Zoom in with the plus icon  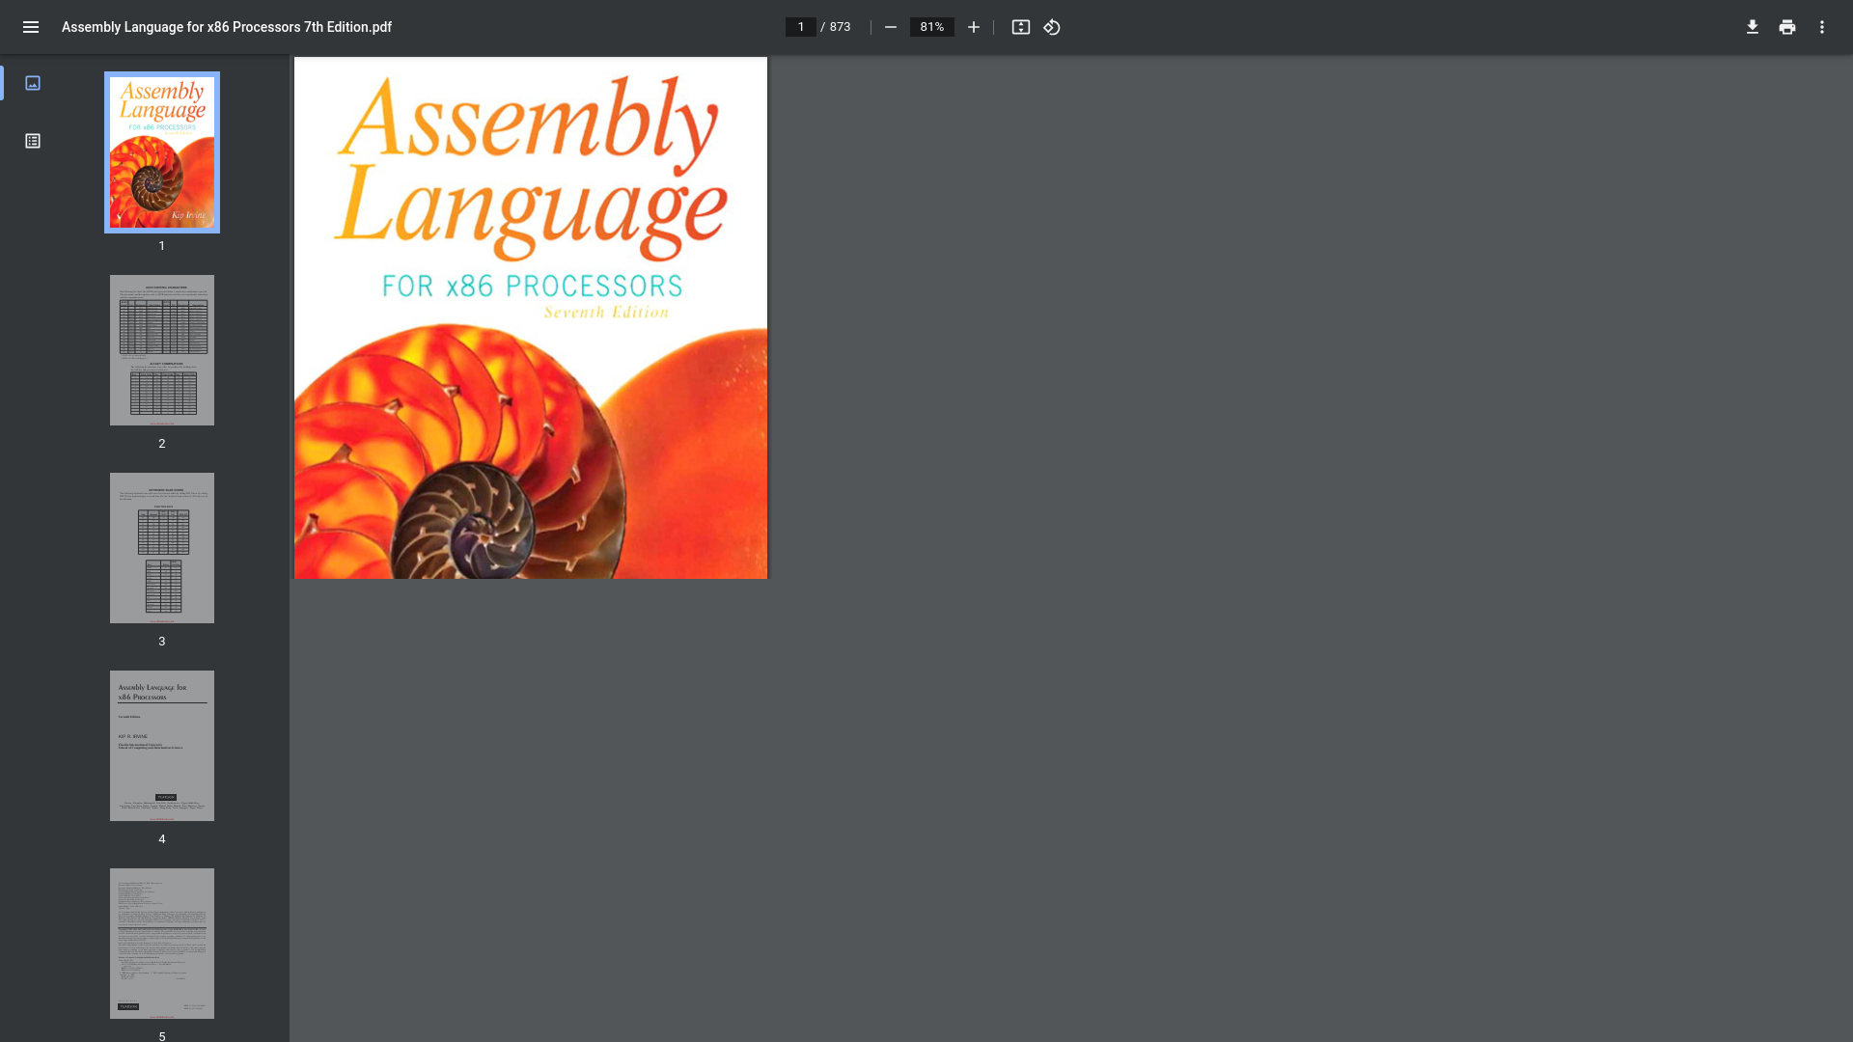pyautogui.click(x=974, y=27)
